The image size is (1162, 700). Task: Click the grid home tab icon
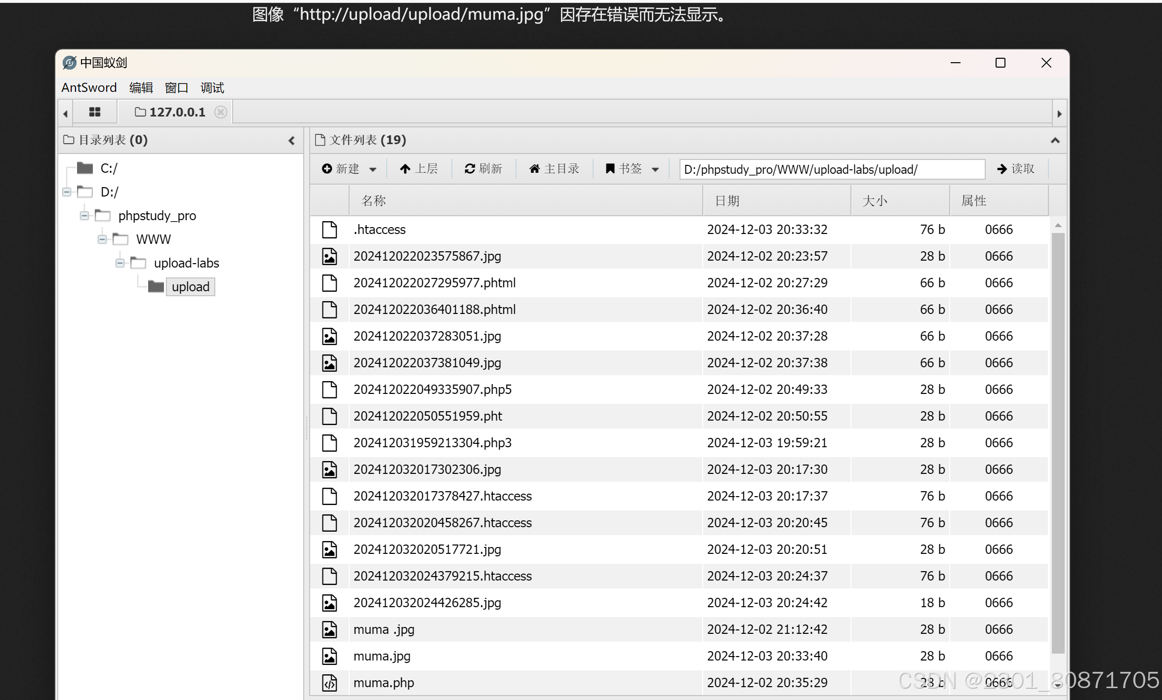[x=94, y=112]
